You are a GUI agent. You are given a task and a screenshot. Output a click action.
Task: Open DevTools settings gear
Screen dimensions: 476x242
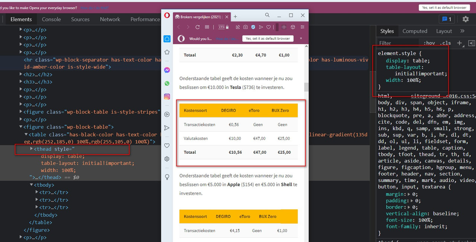click(x=466, y=19)
